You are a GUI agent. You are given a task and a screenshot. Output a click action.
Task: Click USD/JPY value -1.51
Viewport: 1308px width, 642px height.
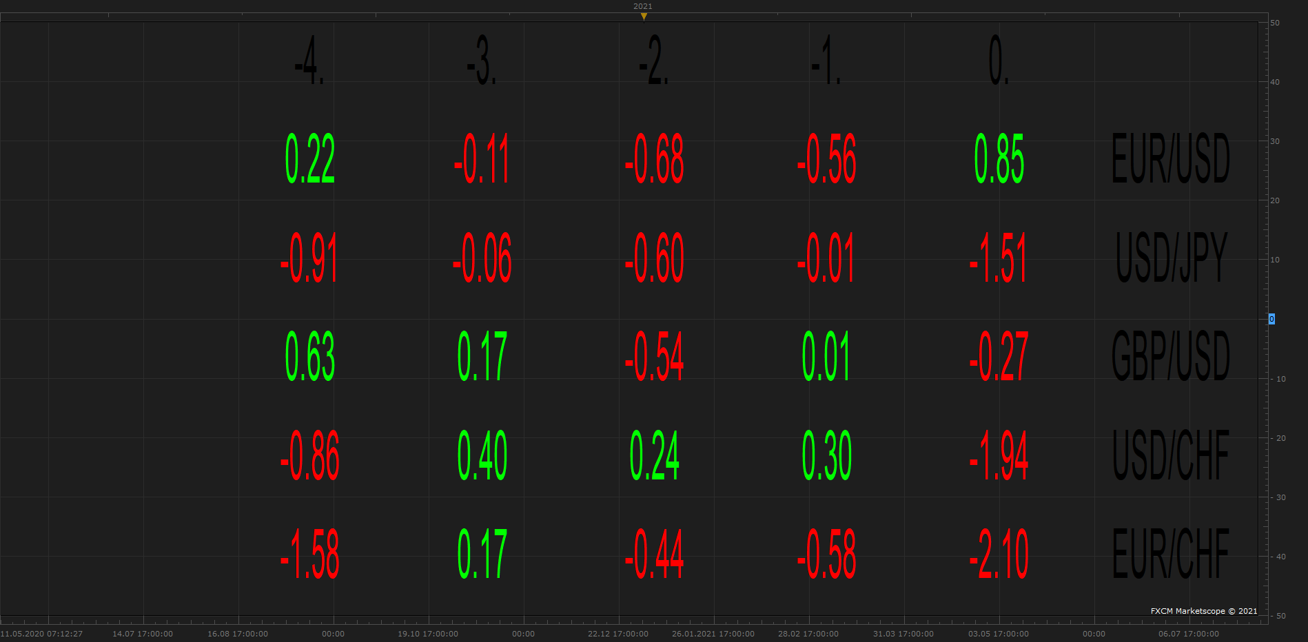tap(999, 258)
